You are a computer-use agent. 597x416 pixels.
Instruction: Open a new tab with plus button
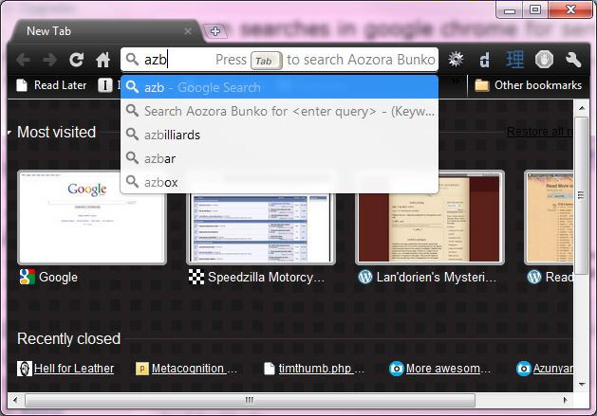coord(215,31)
